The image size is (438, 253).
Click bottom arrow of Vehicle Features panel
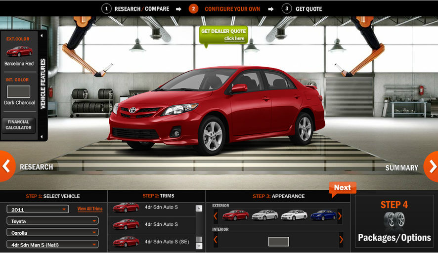pyautogui.click(x=42, y=136)
